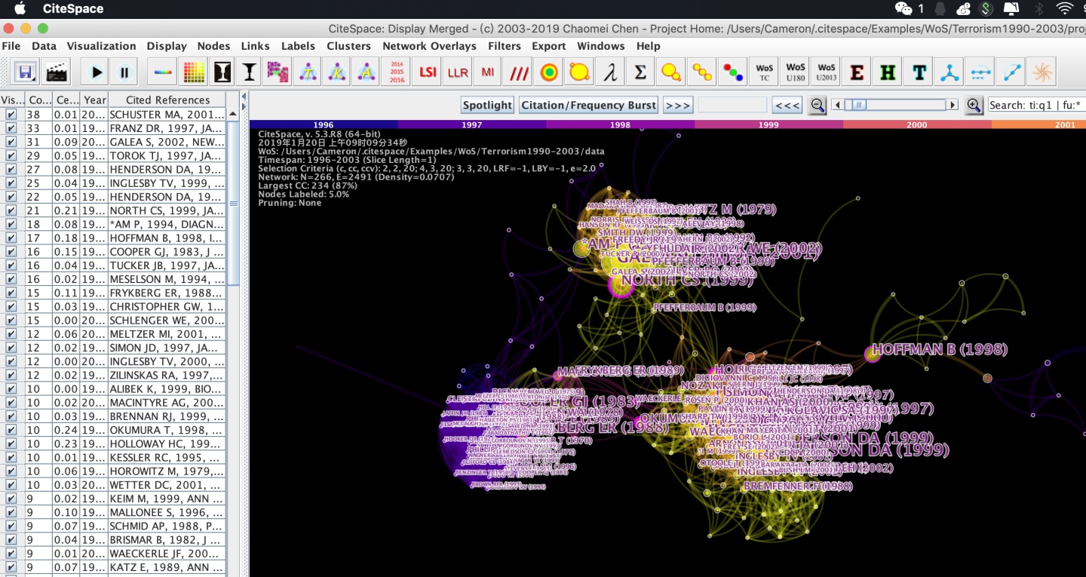
Task: Click the 2014 2015 2016 years icon
Action: coord(397,72)
